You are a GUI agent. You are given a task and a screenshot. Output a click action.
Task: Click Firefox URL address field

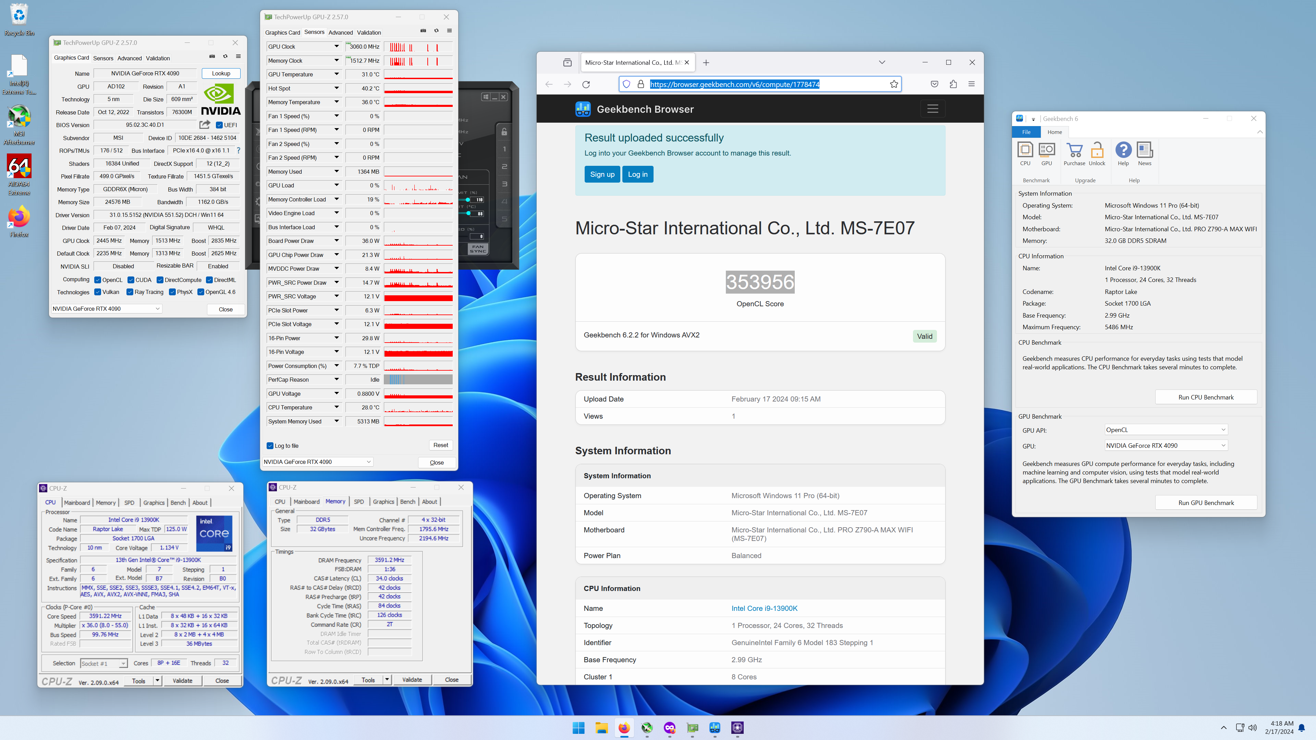click(x=760, y=84)
